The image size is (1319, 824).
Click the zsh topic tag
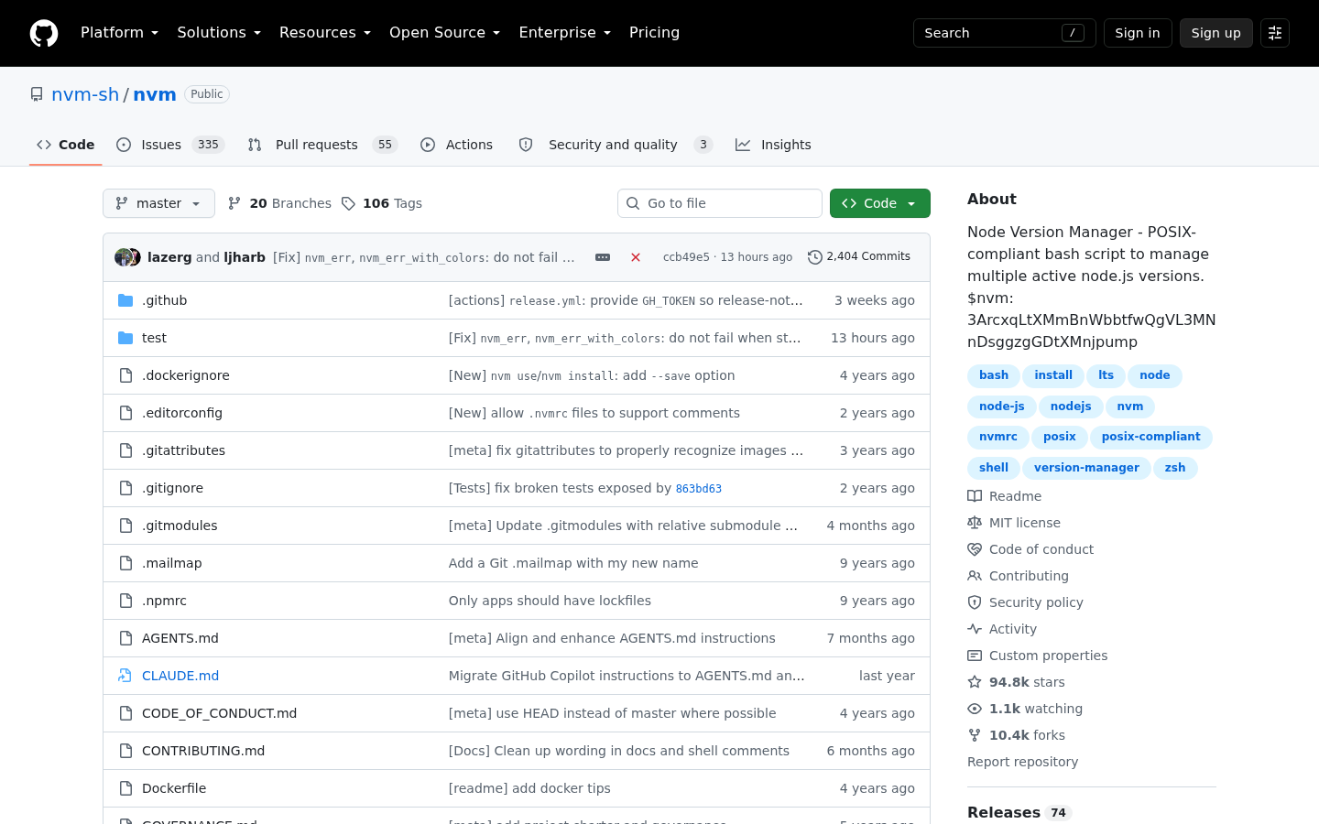(1175, 468)
